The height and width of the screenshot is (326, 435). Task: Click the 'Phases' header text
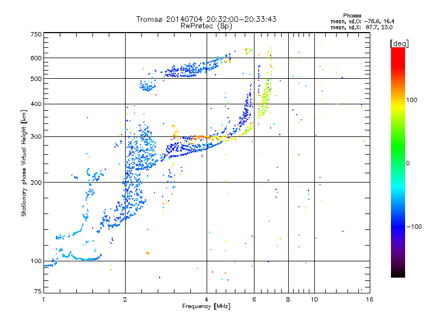[x=352, y=16]
